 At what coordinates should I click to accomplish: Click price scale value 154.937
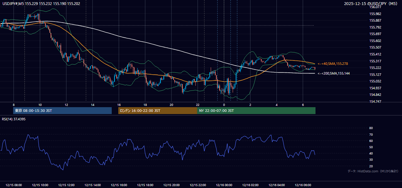click(375, 88)
